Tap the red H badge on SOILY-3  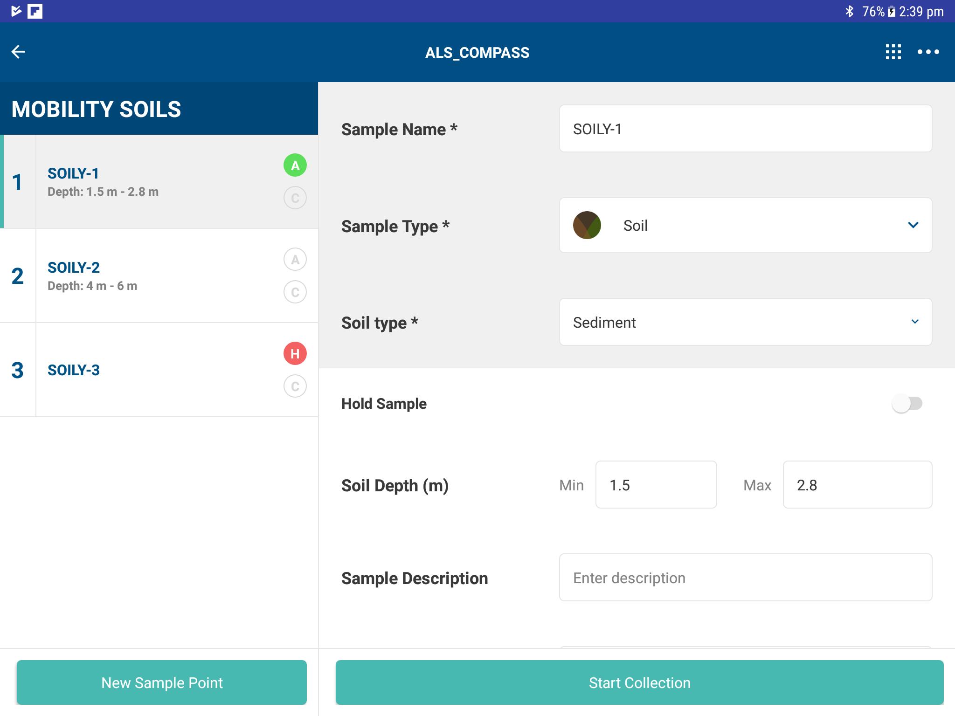295,353
